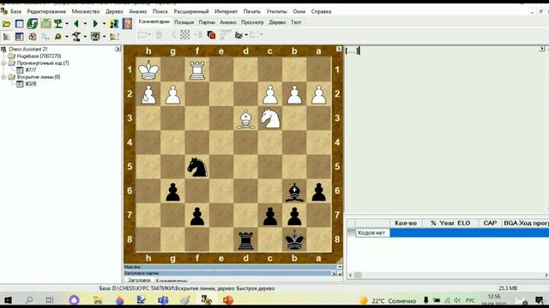The width and height of the screenshot is (549, 308).
Task: Click the CAP column header
Action: 490,223
